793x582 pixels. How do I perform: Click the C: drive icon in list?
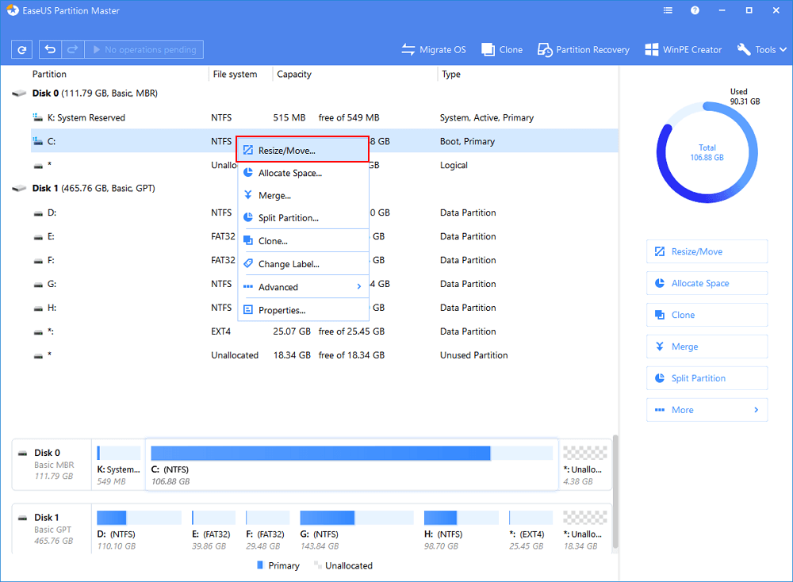click(x=38, y=141)
